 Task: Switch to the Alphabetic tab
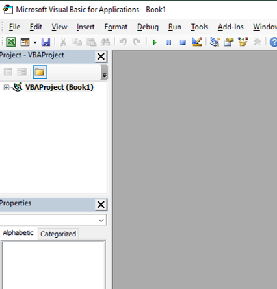pyautogui.click(x=18, y=233)
